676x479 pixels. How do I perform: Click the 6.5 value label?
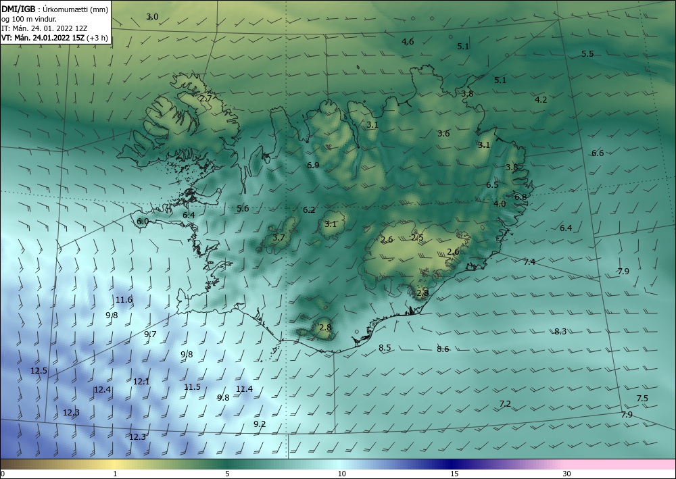click(x=492, y=185)
